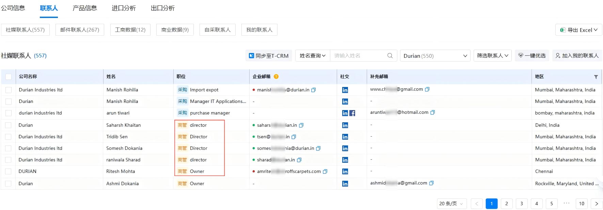
Task: Select the 社媒联系人(557) sub-tab
Action: point(25,30)
